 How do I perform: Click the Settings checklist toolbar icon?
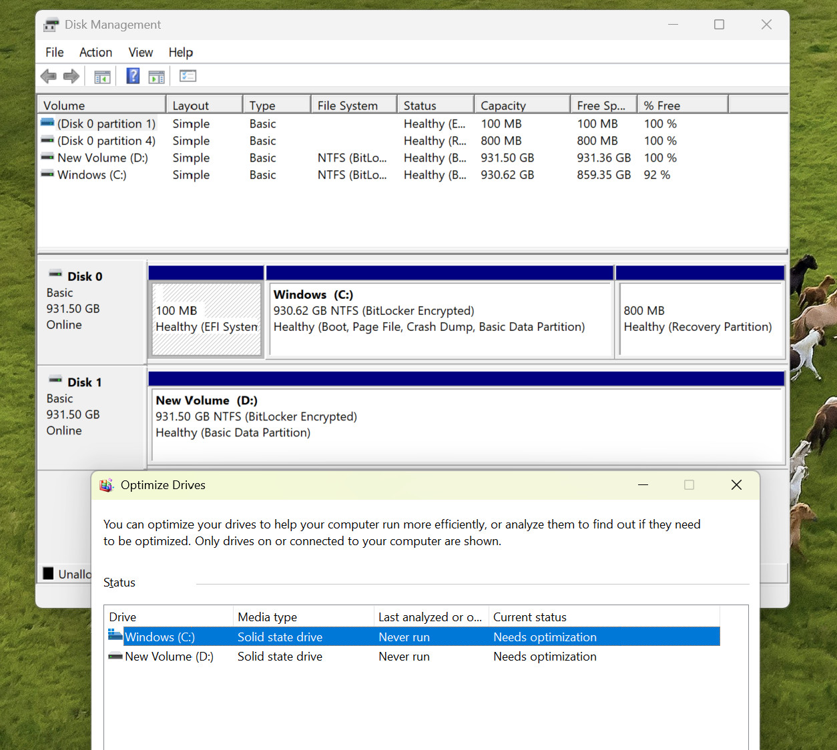pyautogui.click(x=188, y=76)
